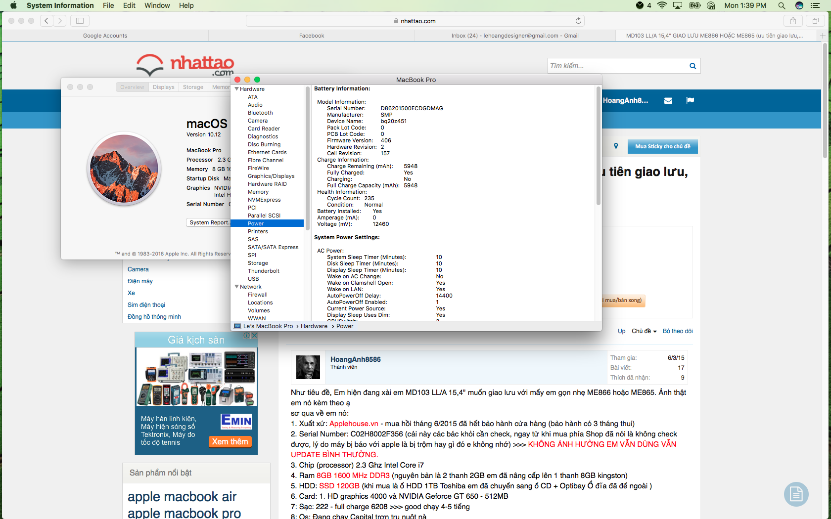The image size is (831, 519).
Task: Open Spotlight search in menu bar
Action: point(782,5)
